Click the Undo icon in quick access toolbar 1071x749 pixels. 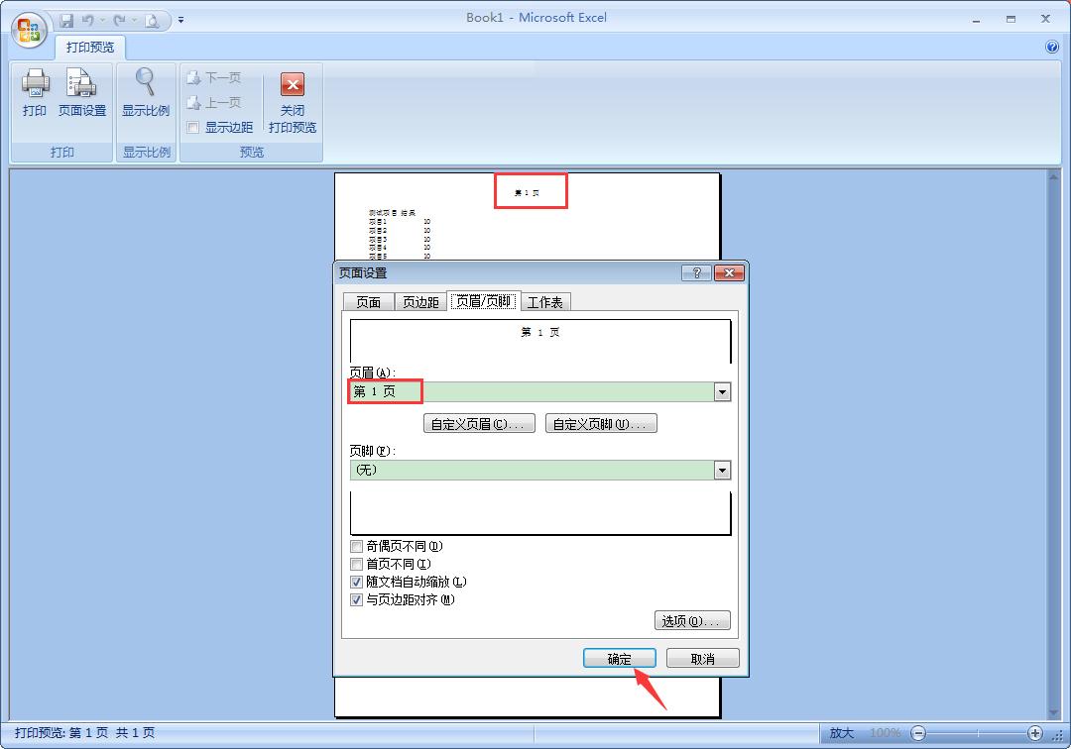pyautogui.click(x=87, y=21)
